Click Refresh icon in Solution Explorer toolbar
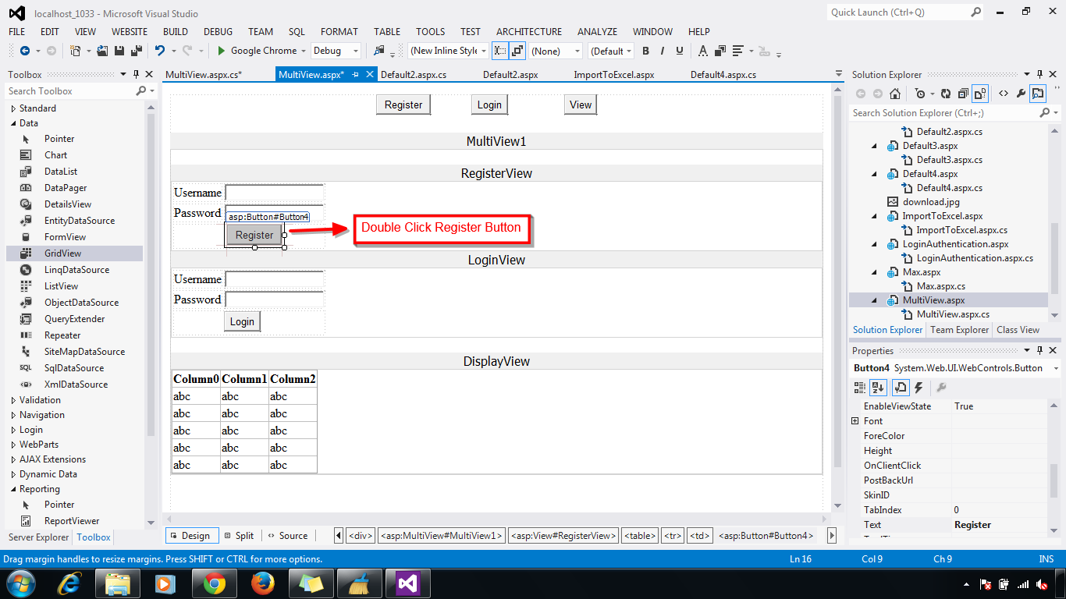 945,94
